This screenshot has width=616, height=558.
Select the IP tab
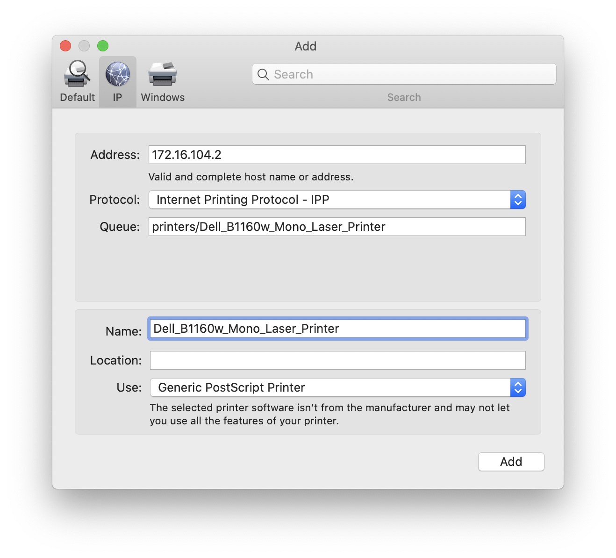(117, 82)
